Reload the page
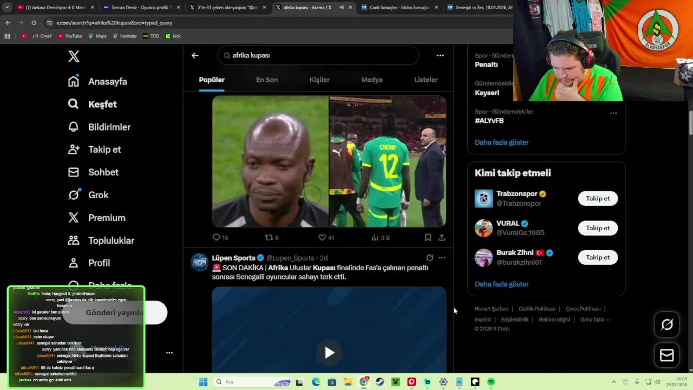The height and width of the screenshot is (390, 693). coord(34,23)
